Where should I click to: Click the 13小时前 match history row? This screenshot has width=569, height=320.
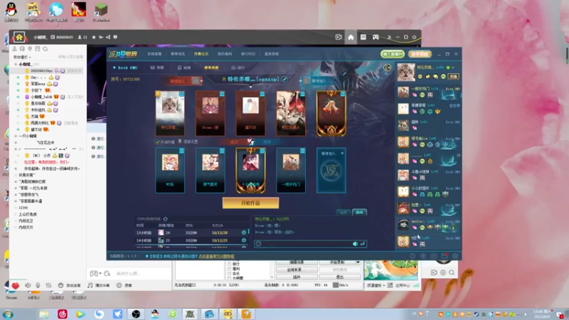pos(191,233)
